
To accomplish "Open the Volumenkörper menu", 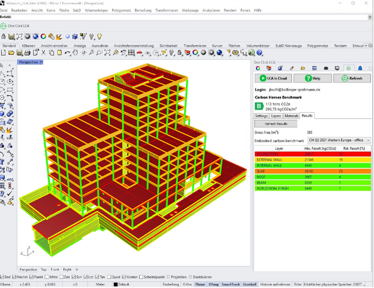I will coord(96,10).
